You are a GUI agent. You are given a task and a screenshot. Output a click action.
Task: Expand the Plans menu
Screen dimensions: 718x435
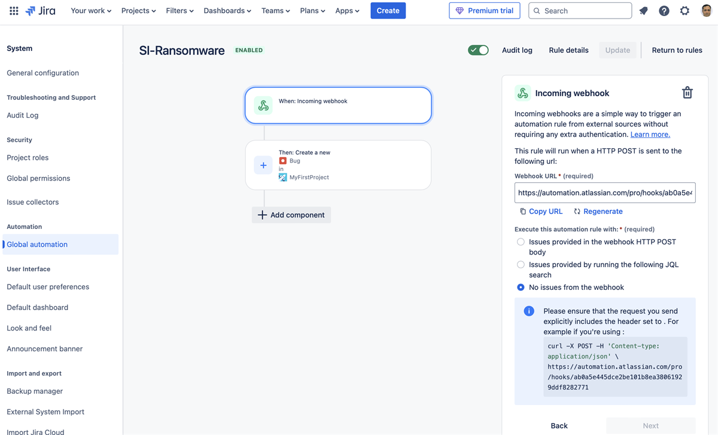312,11
